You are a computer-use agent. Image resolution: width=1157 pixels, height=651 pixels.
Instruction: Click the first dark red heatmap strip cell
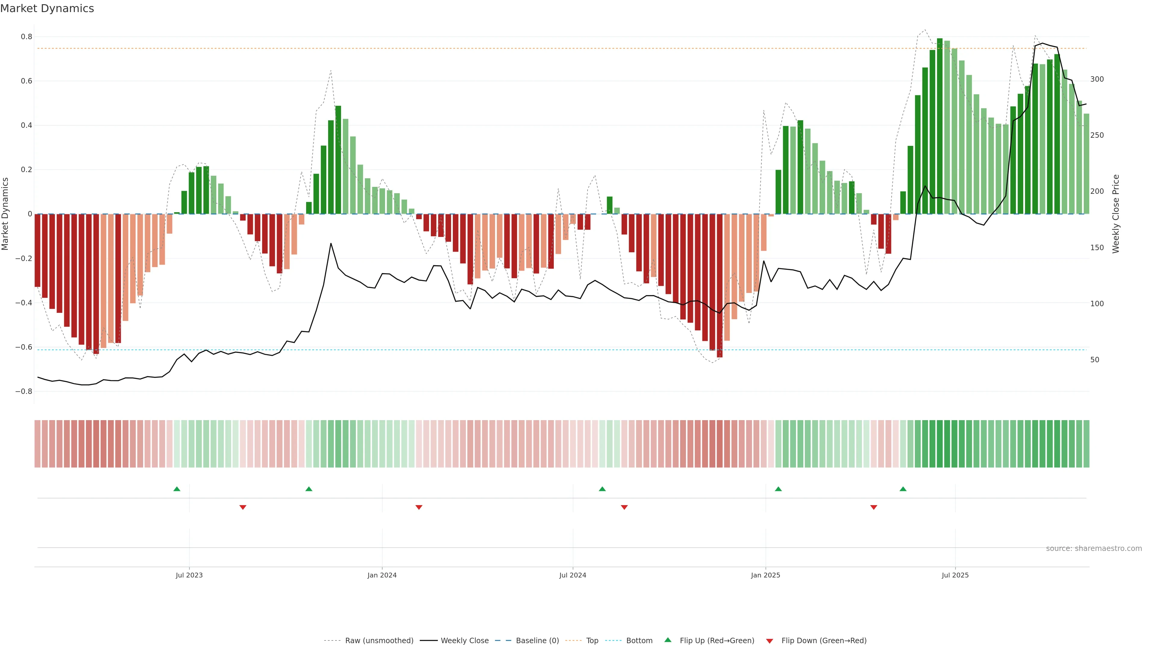coord(38,444)
